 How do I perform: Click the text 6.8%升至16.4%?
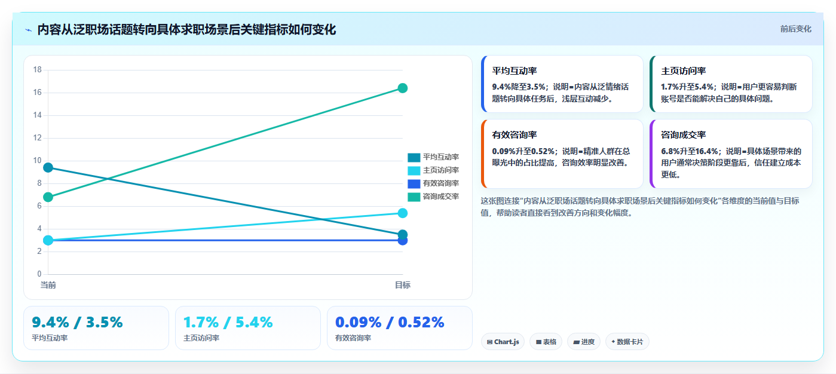[690, 151]
